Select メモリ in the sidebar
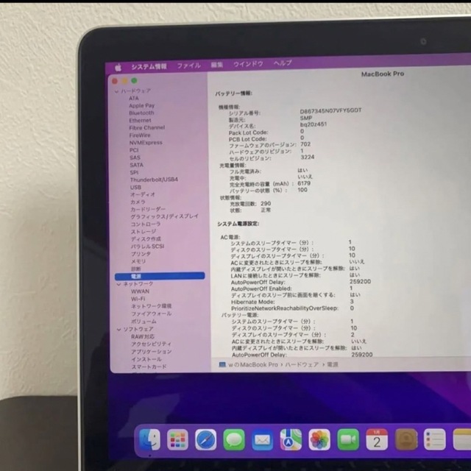Image resolution: width=471 pixels, height=471 pixels. pyautogui.click(x=138, y=261)
